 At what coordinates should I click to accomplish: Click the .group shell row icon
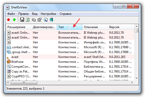pos(9,52)
